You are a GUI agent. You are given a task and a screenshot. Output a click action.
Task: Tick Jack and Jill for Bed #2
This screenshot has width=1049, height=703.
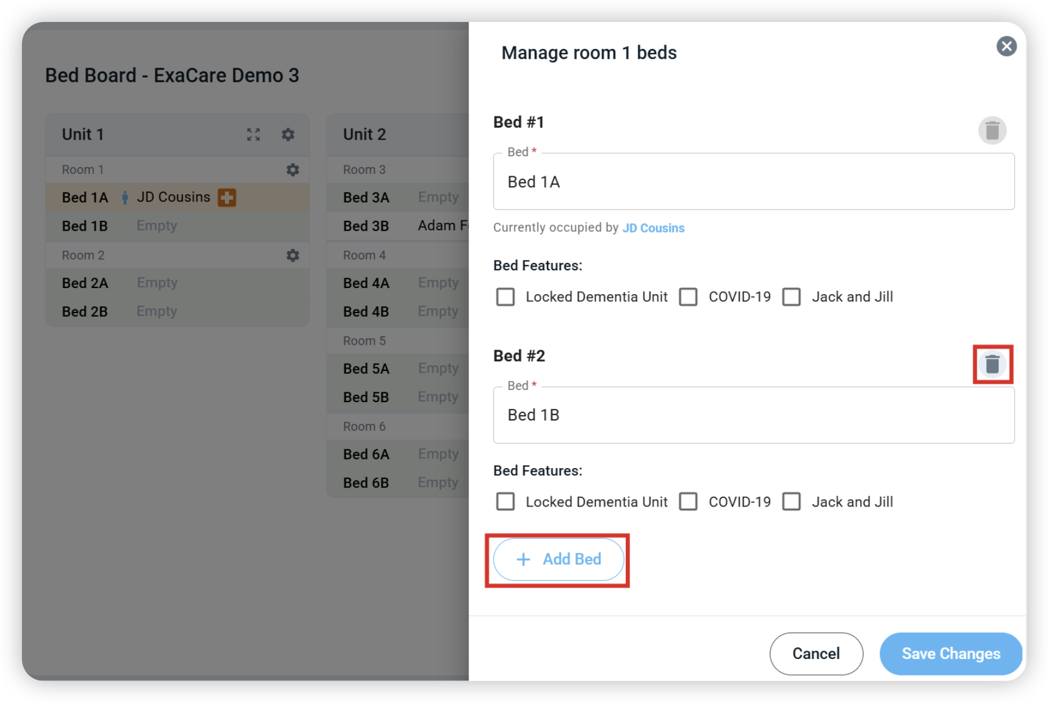coord(792,502)
